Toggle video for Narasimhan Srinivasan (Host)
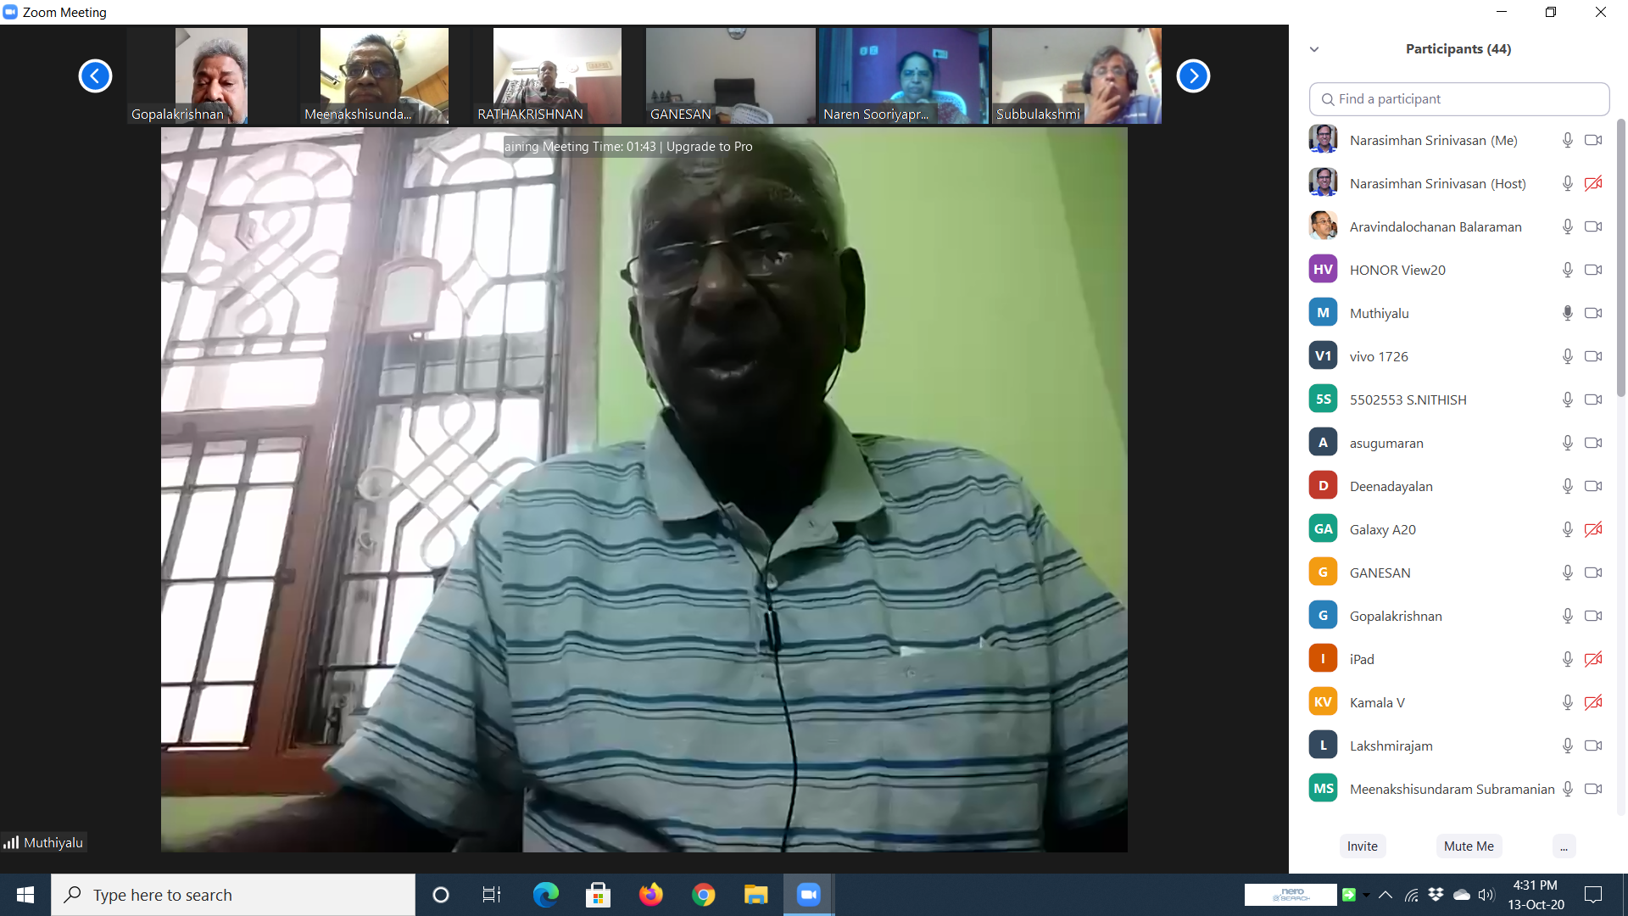This screenshot has height=916, width=1628. click(x=1592, y=183)
